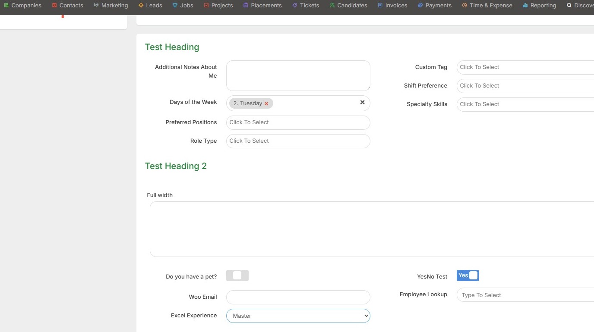Click the "YesNo Test" label
The height and width of the screenshot is (332, 594).
point(432,276)
